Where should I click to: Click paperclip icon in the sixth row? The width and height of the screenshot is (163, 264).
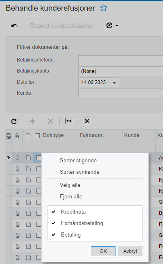point(18,213)
